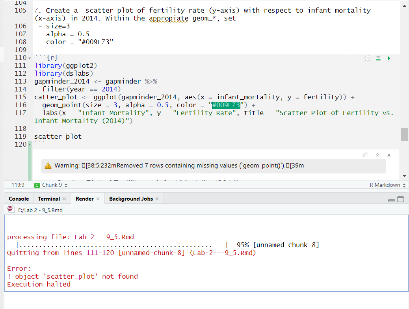Collapse chunk output double chevron
Viewport: 409px width, 309px height.
377,155
